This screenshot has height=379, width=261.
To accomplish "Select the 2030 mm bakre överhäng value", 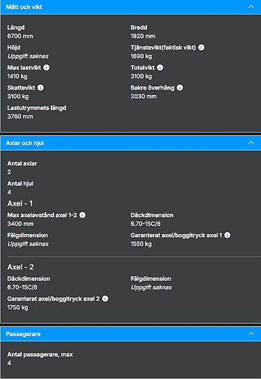I will pyautogui.click(x=144, y=96).
